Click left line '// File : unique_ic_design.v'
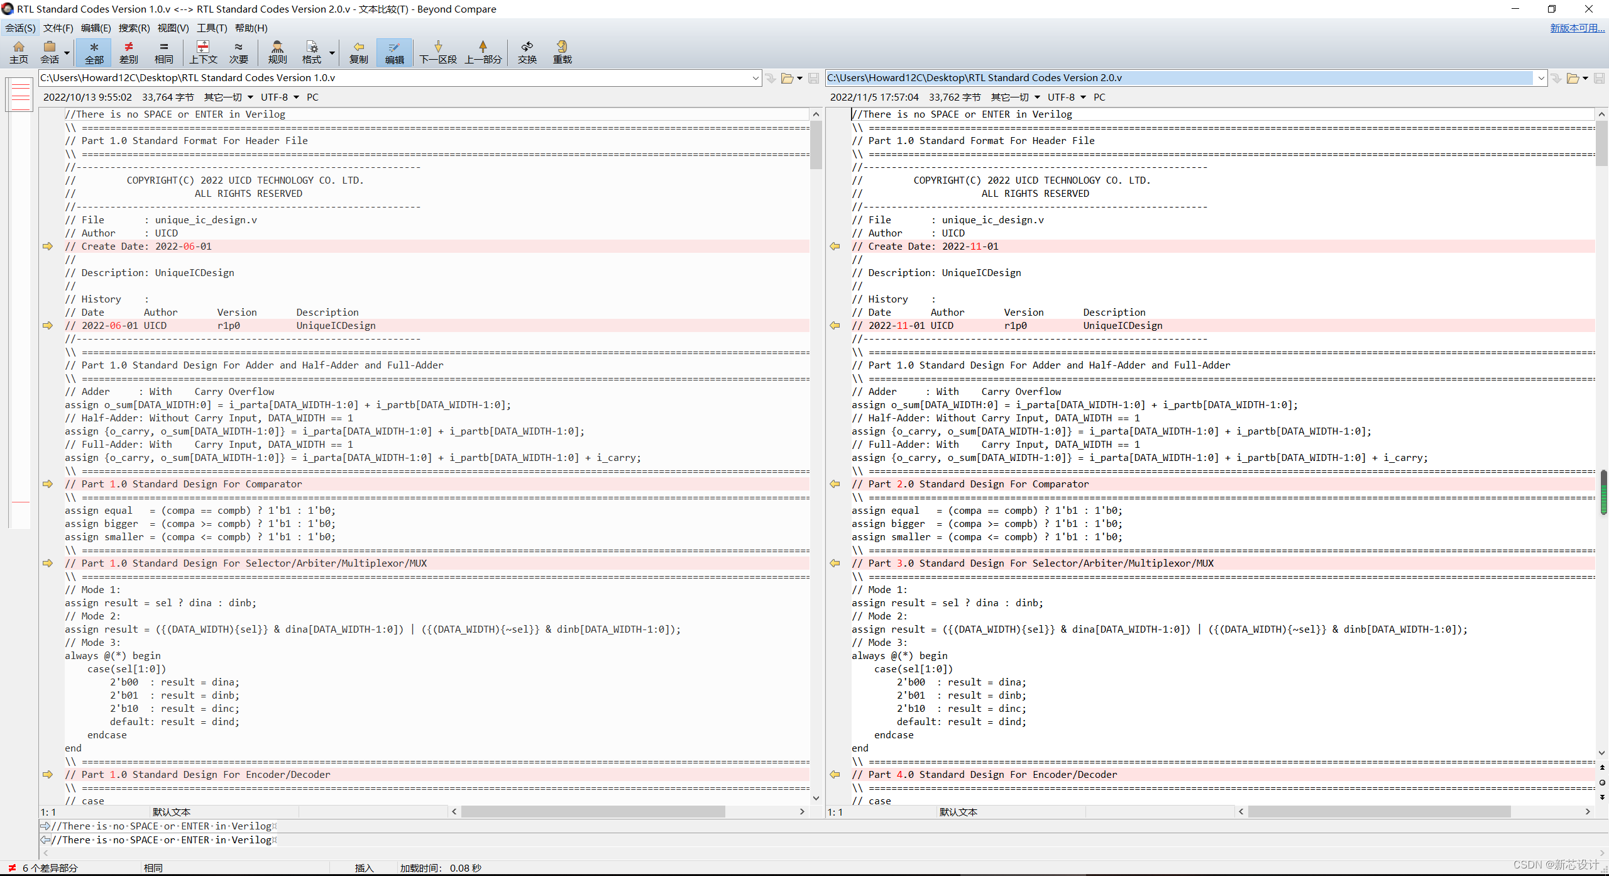Viewport: 1609px width, 876px height. [161, 220]
